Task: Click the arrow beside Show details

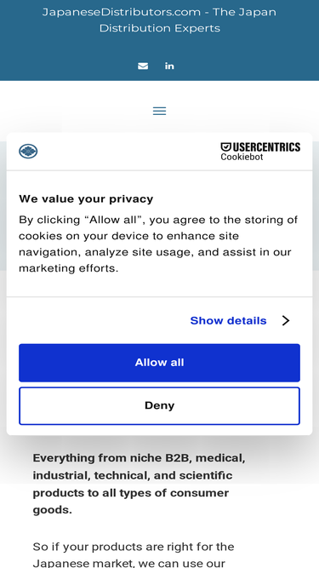Action: coord(286,320)
